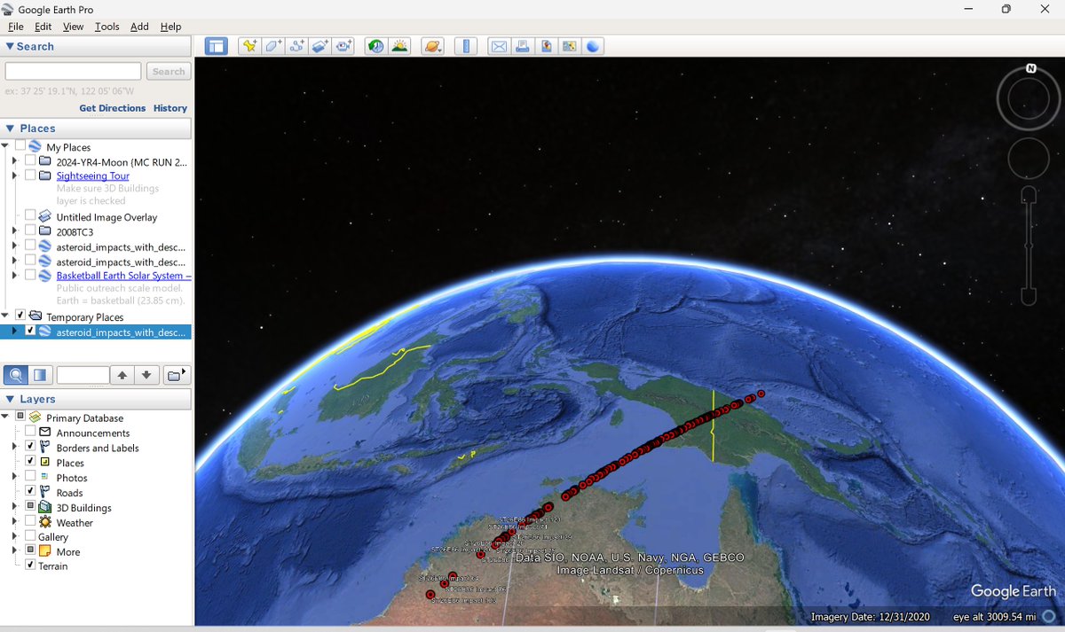This screenshot has height=632, width=1065.
Task: Expand the Borders and Labels layer
Action: [x=14, y=447]
